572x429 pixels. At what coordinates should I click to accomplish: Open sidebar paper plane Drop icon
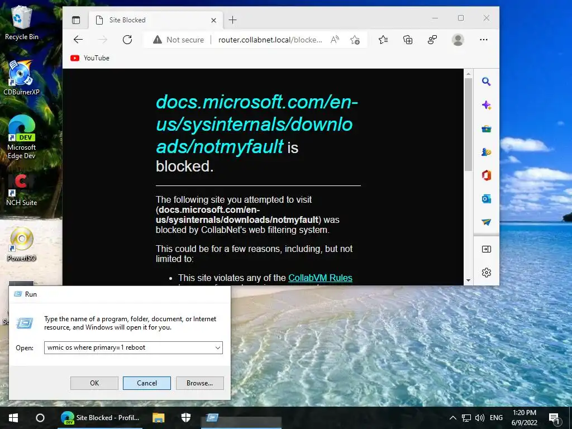point(487,222)
